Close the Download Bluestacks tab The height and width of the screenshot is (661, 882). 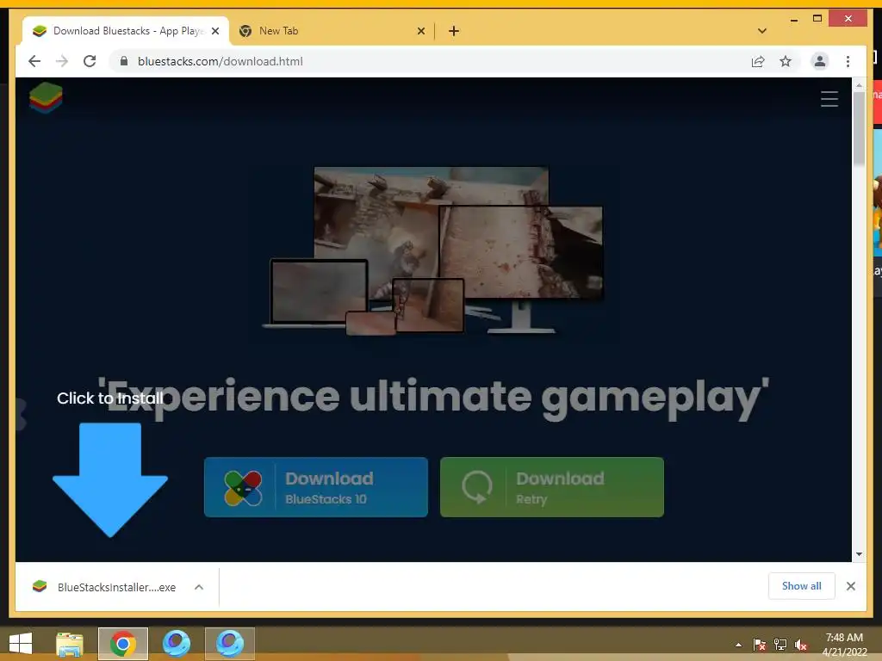[214, 31]
